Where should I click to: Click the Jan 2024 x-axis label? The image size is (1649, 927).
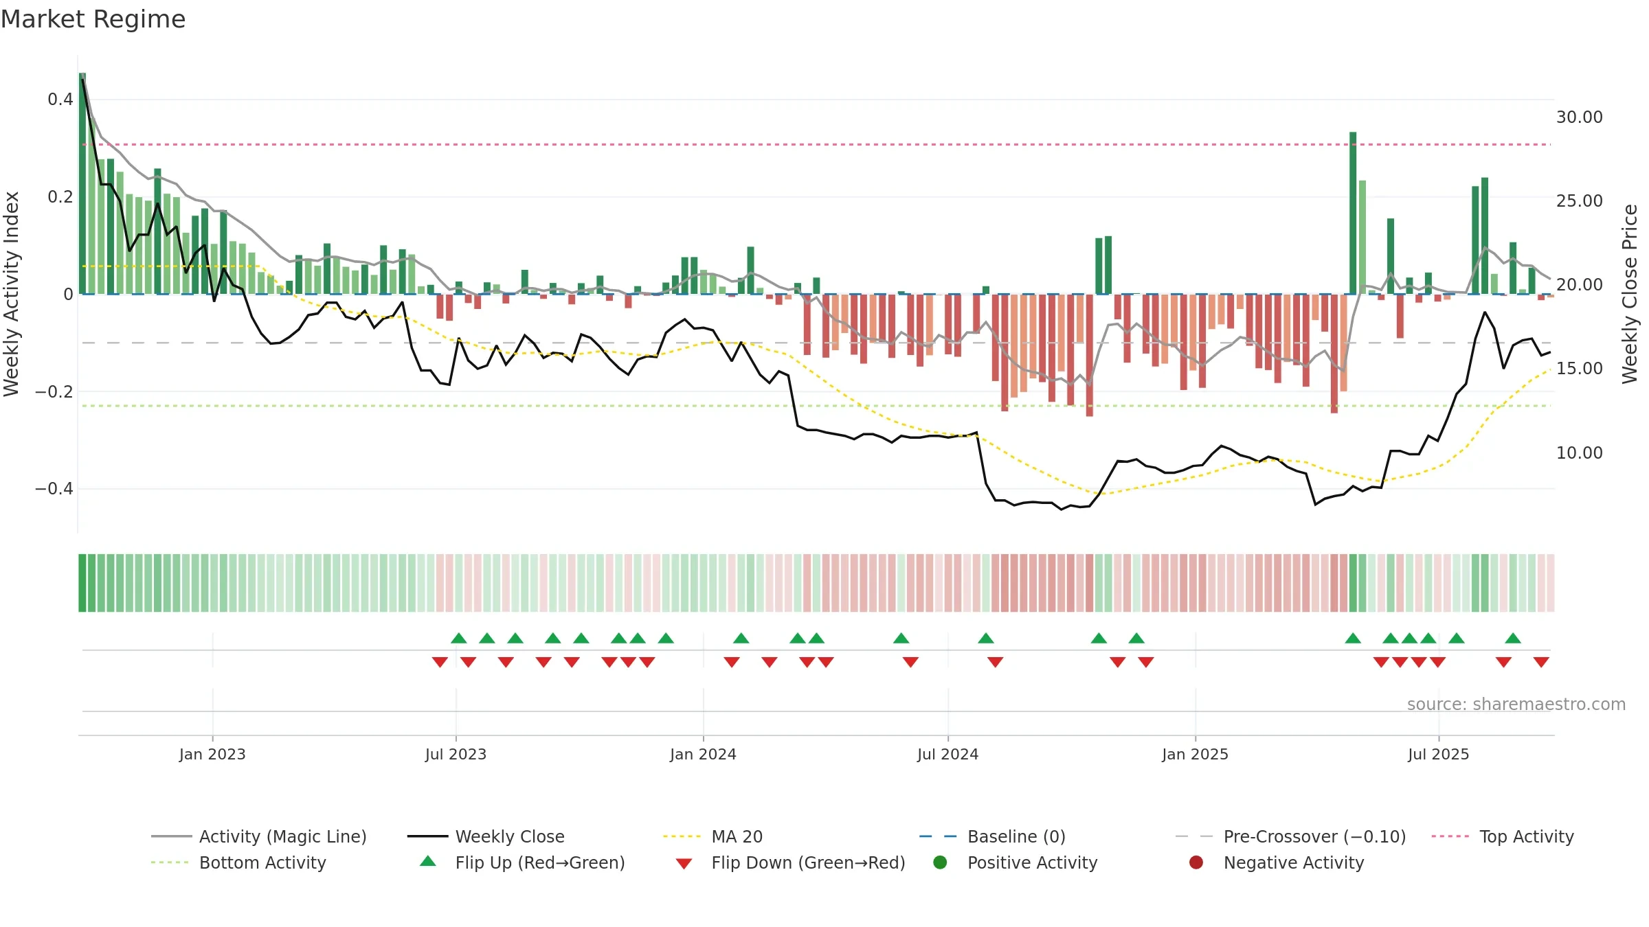[703, 754]
